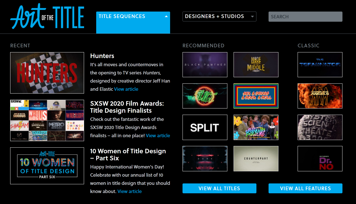Open the Black Panther title thumbnail

click(205, 65)
